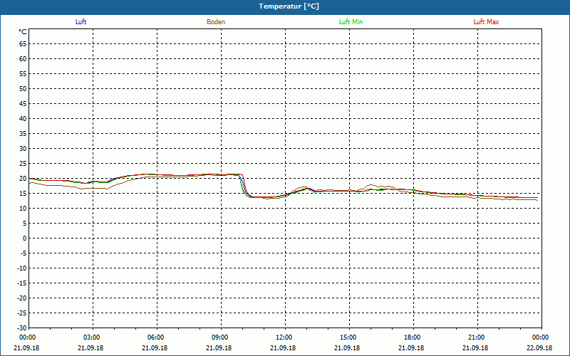The height and width of the screenshot is (356, 570).
Task: Click the 06:00 time axis label
Action: (157, 337)
